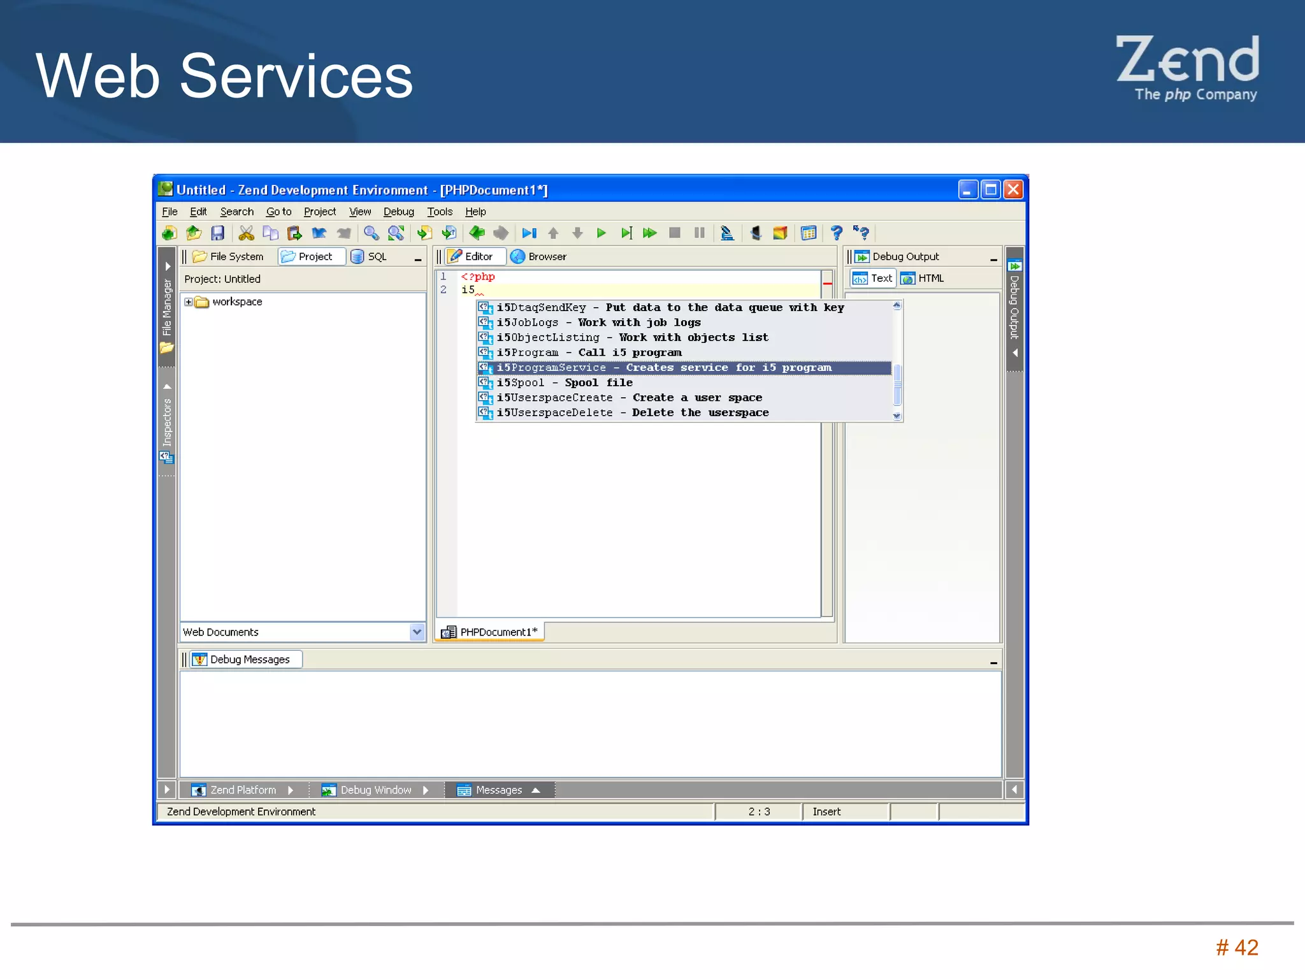Click the Copy icon in toolbar

270,233
